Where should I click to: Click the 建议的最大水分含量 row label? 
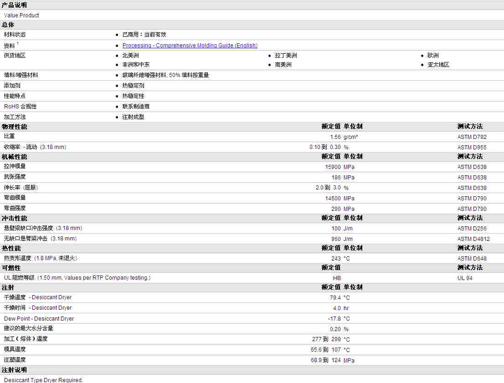(28, 328)
